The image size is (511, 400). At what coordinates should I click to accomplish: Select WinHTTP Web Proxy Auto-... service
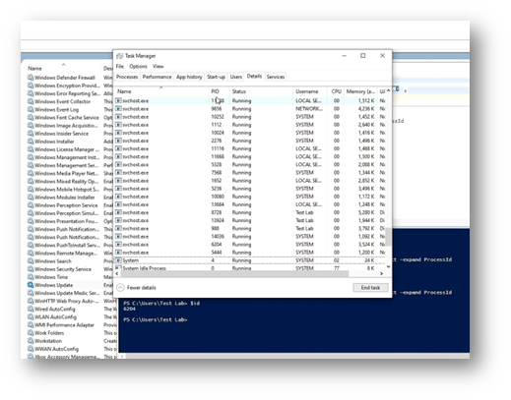(67, 301)
